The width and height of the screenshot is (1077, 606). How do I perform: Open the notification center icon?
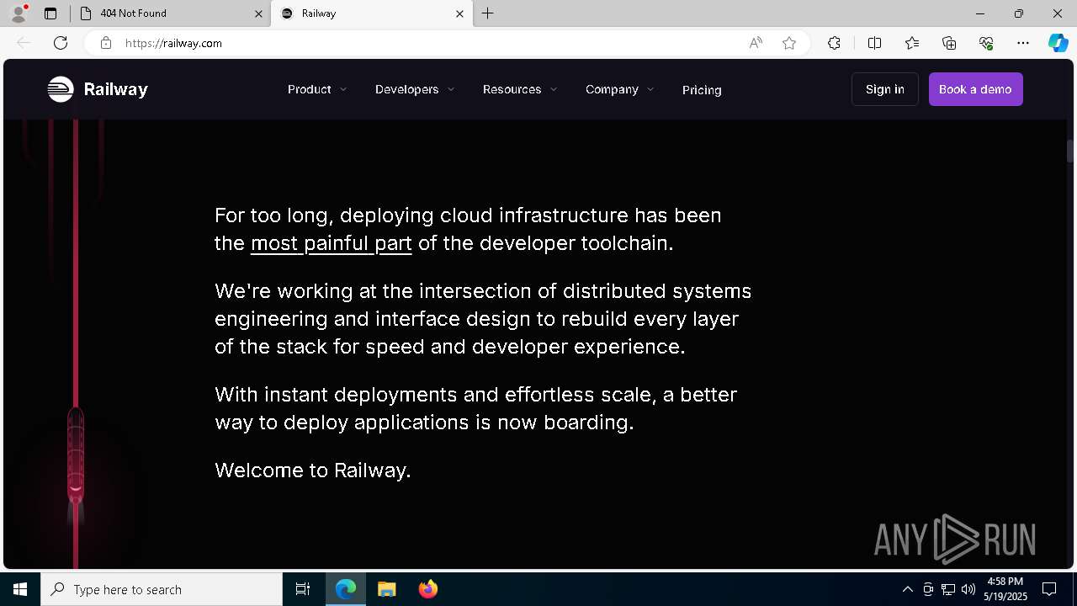point(1049,589)
